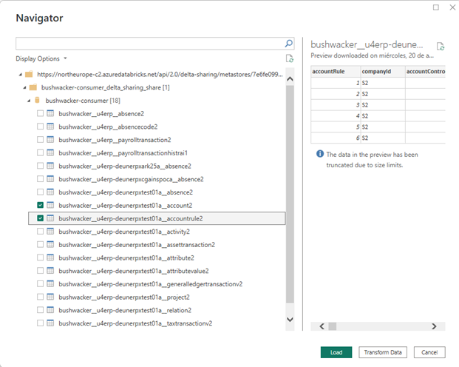Select the deunerpxtest01a__assettransaction2 row

tap(157, 244)
